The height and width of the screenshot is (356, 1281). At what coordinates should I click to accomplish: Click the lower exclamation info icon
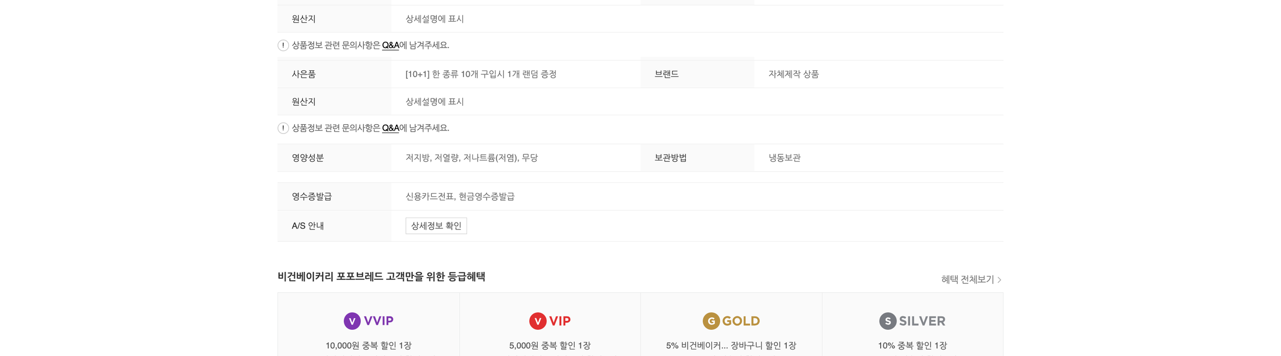point(283,128)
